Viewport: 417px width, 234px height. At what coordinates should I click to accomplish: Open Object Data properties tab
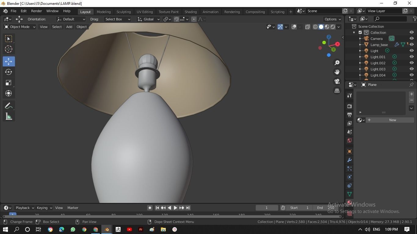coord(350,194)
